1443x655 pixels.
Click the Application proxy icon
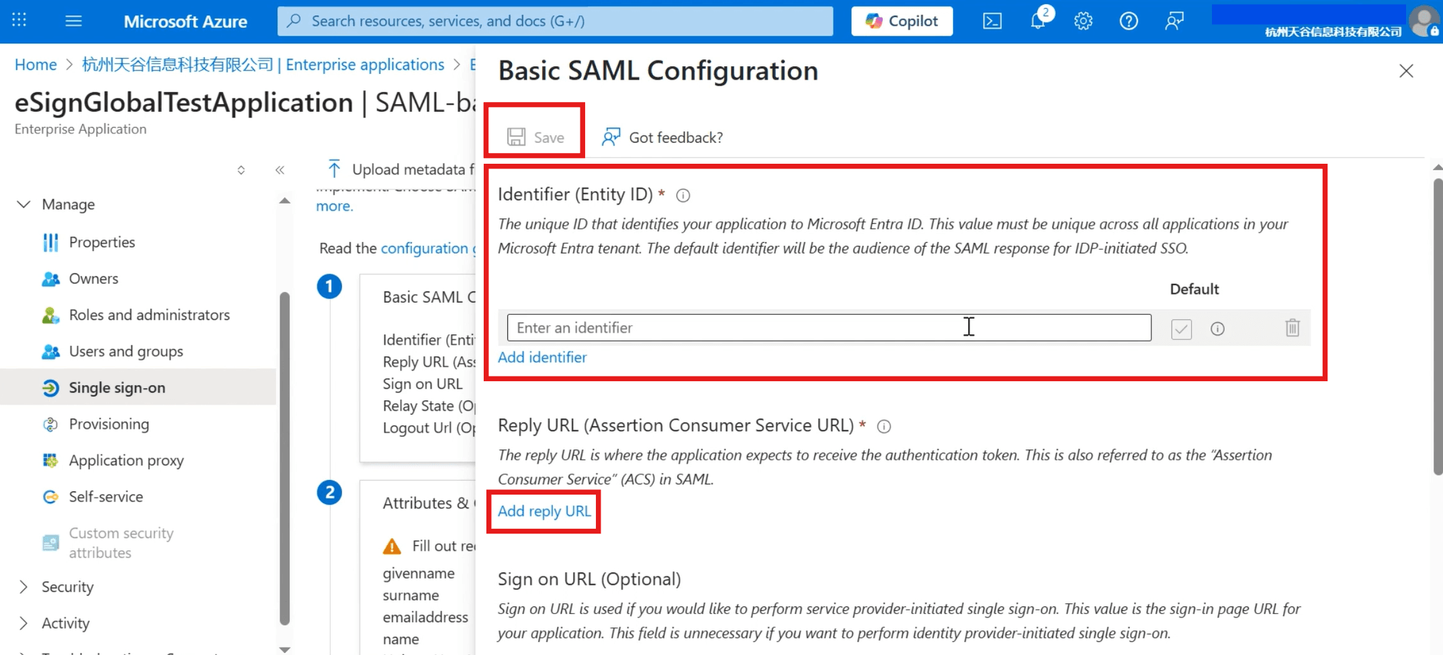50,460
